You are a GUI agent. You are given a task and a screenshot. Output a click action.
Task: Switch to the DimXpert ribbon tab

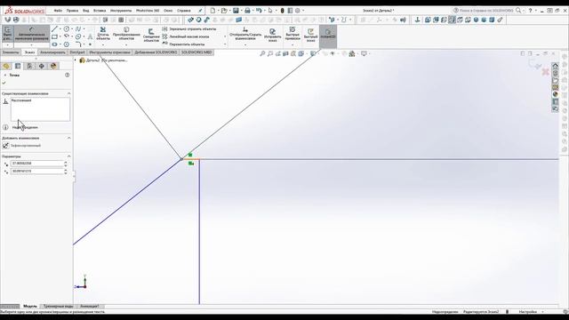pyautogui.click(x=77, y=52)
